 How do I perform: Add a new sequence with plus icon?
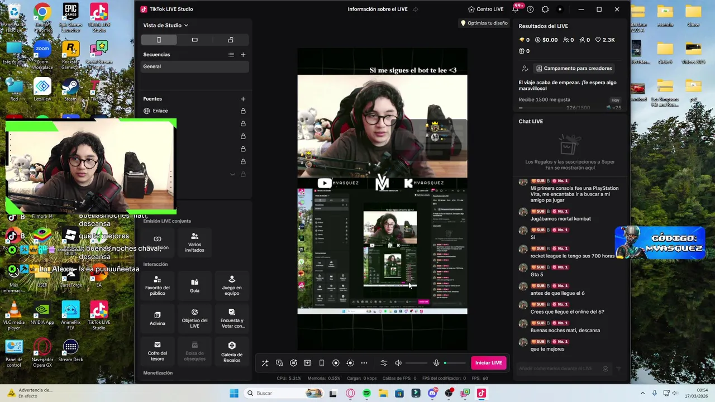tap(243, 55)
